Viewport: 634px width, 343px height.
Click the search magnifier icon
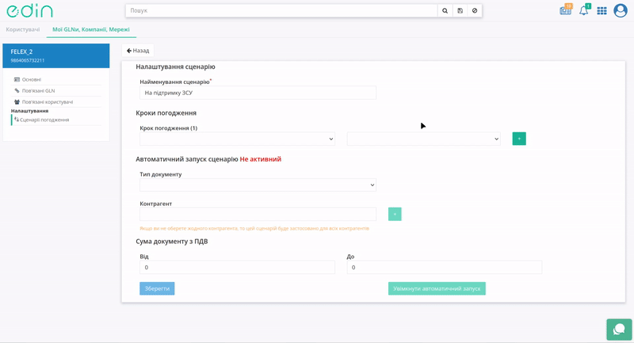click(x=445, y=11)
